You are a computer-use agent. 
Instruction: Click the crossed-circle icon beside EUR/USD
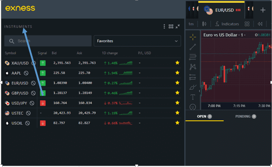33,83
